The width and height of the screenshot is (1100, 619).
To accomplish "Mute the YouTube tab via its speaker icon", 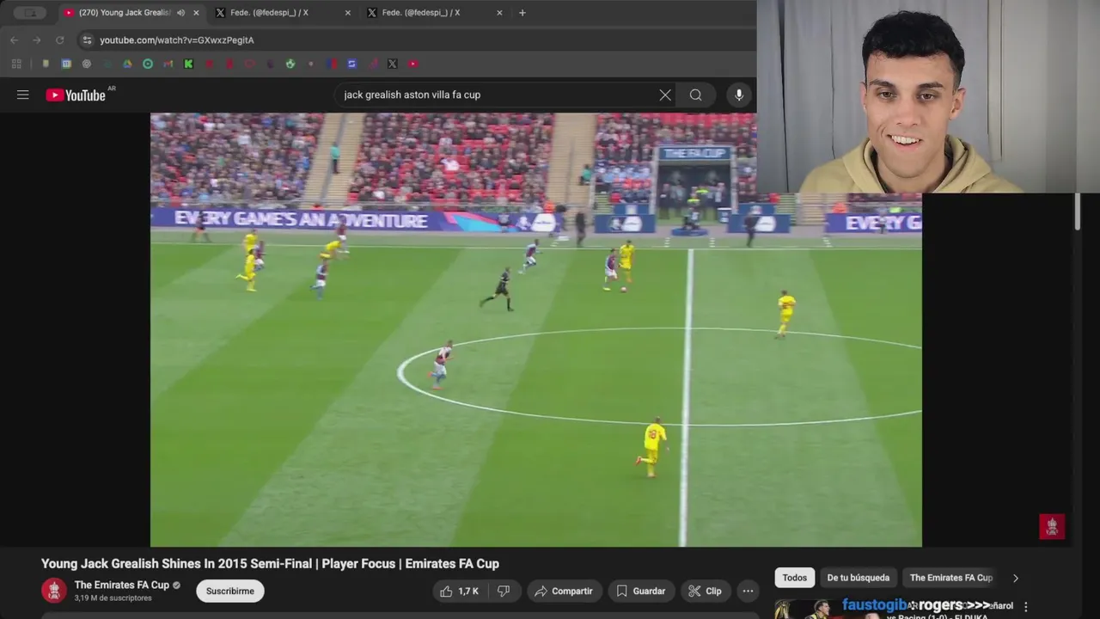I will [180, 13].
